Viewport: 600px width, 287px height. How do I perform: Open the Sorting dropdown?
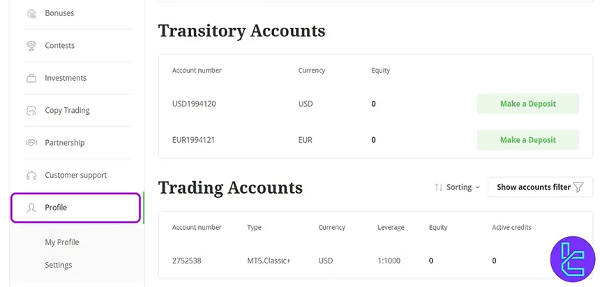pos(458,187)
